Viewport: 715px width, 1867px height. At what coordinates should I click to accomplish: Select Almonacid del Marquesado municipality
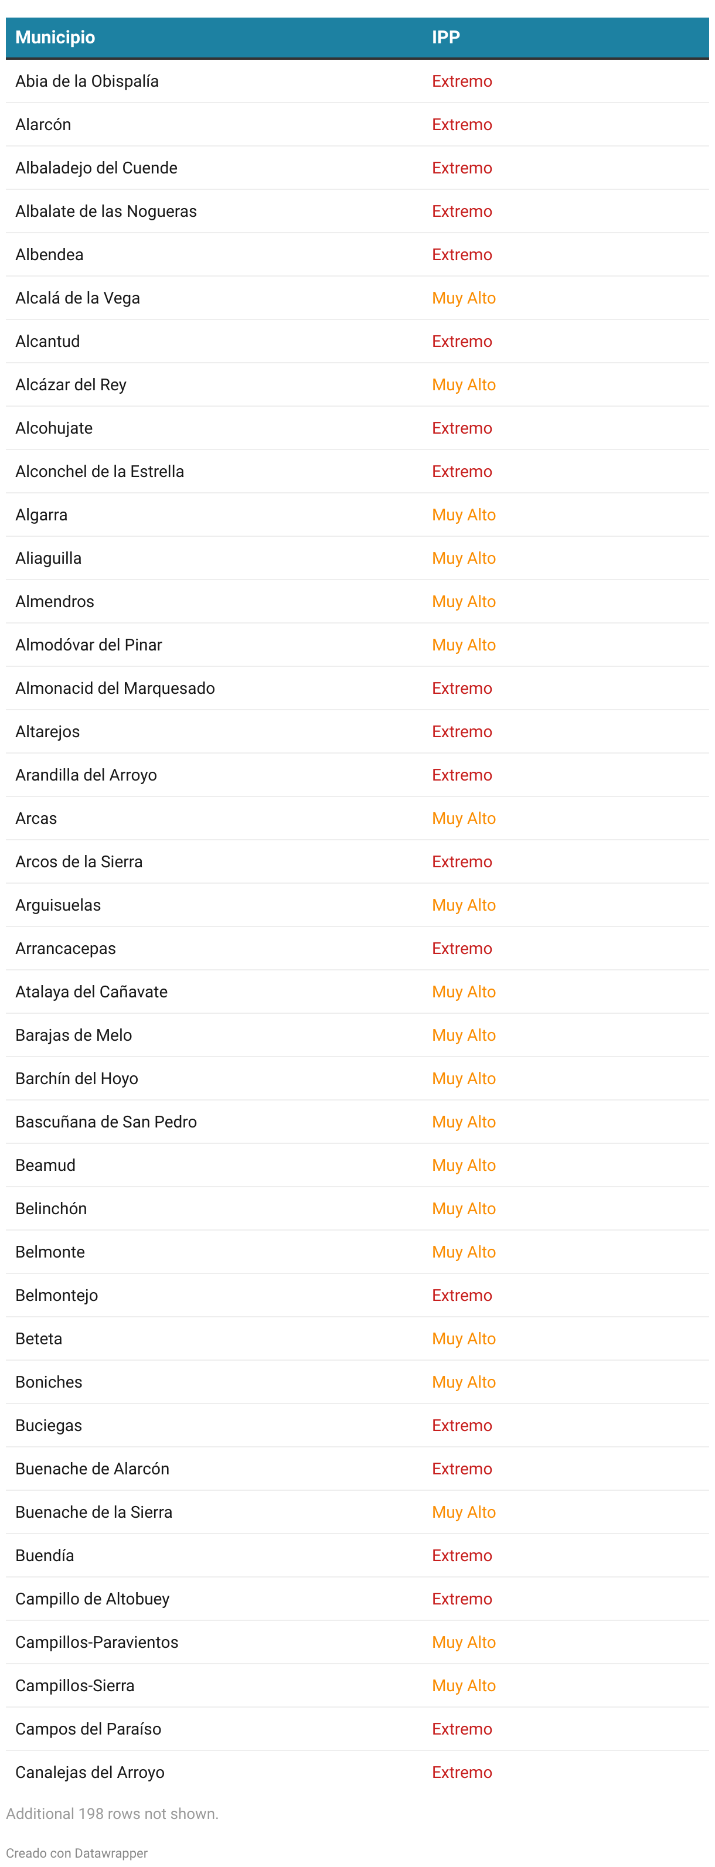click(x=115, y=689)
